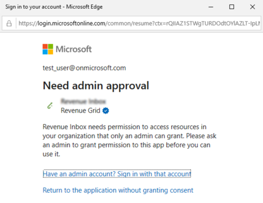Click the test_user@onmicrosoft.com account text
The width and height of the screenshot is (263, 203).
coord(84,68)
